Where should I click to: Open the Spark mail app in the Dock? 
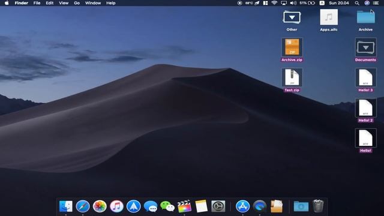coord(133,206)
